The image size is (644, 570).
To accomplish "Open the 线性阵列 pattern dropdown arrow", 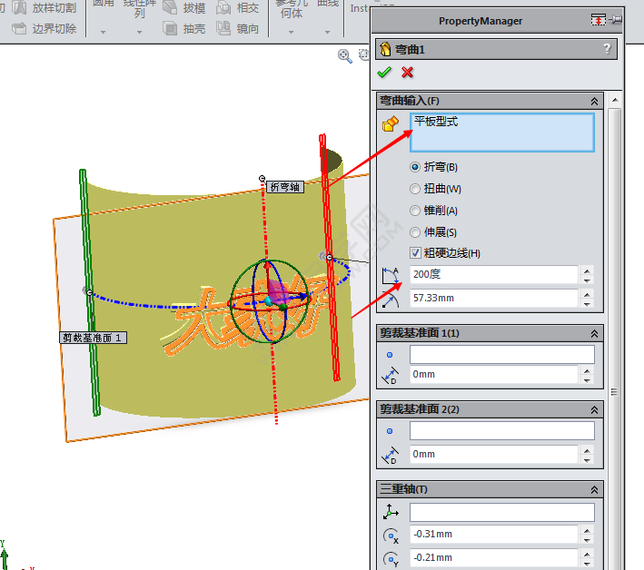I will [139, 32].
